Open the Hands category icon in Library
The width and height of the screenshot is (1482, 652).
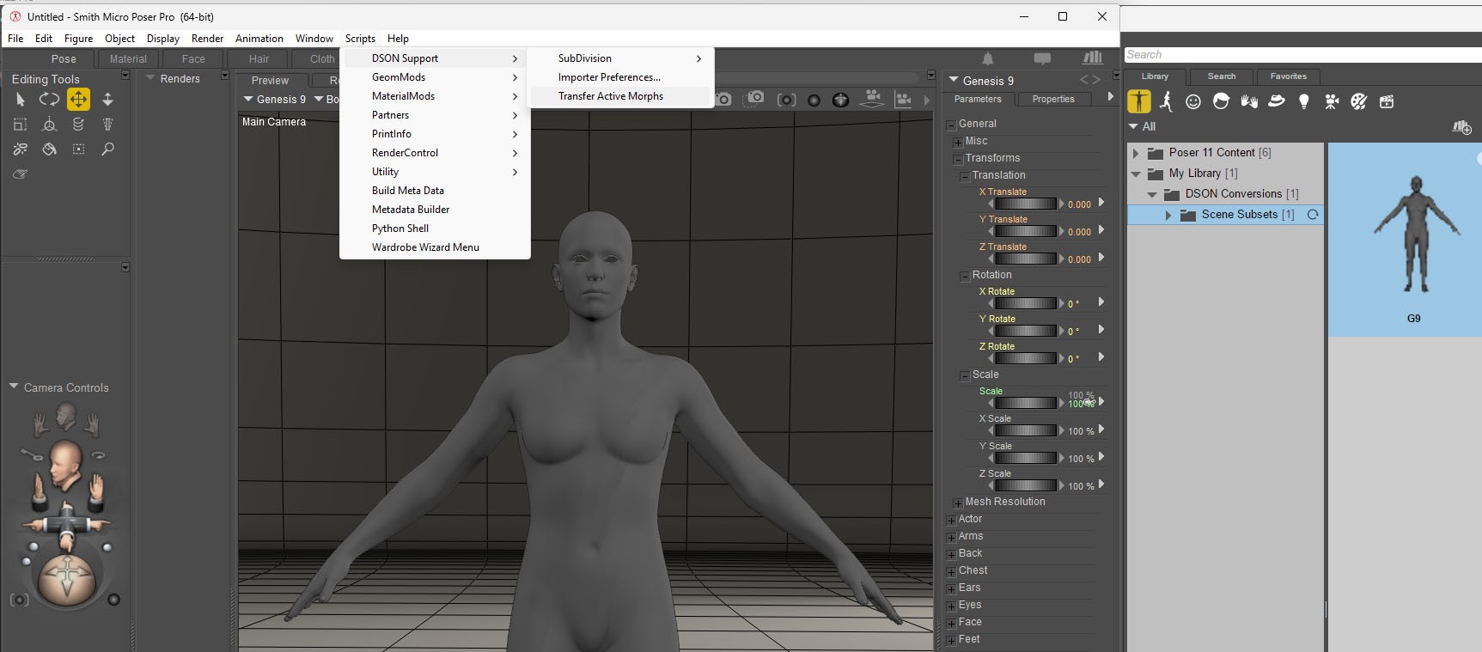click(x=1249, y=101)
